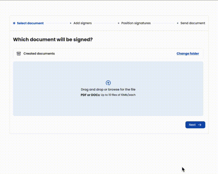Click the 'Up to 10 files' limit text
This screenshot has width=218, height=174.
118,95
